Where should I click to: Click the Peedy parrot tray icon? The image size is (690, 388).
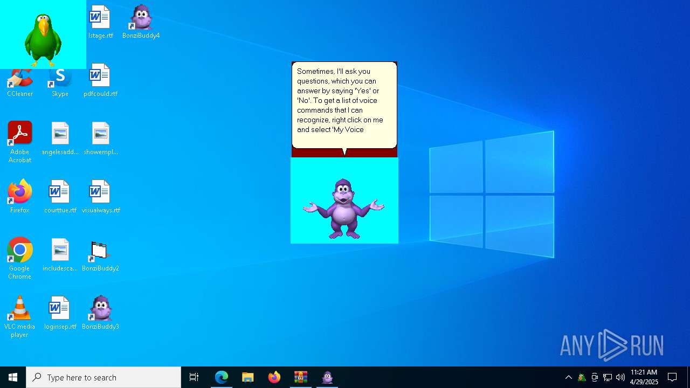click(582, 377)
